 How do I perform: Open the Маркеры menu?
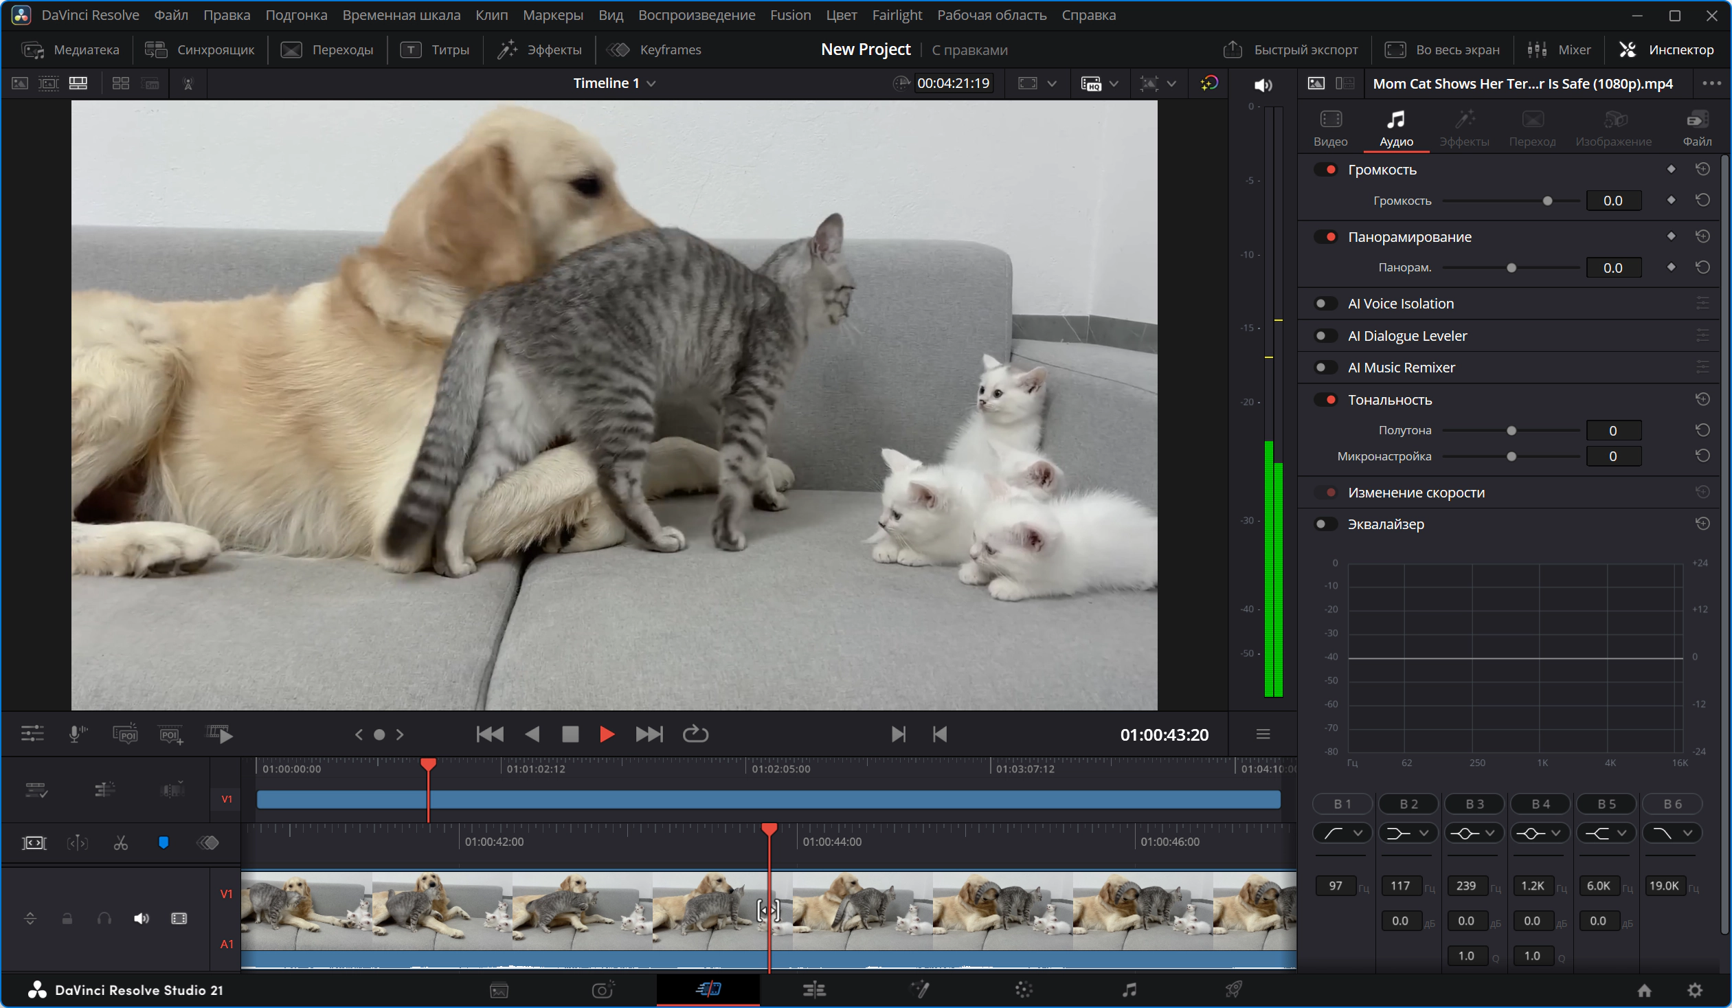[552, 15]
